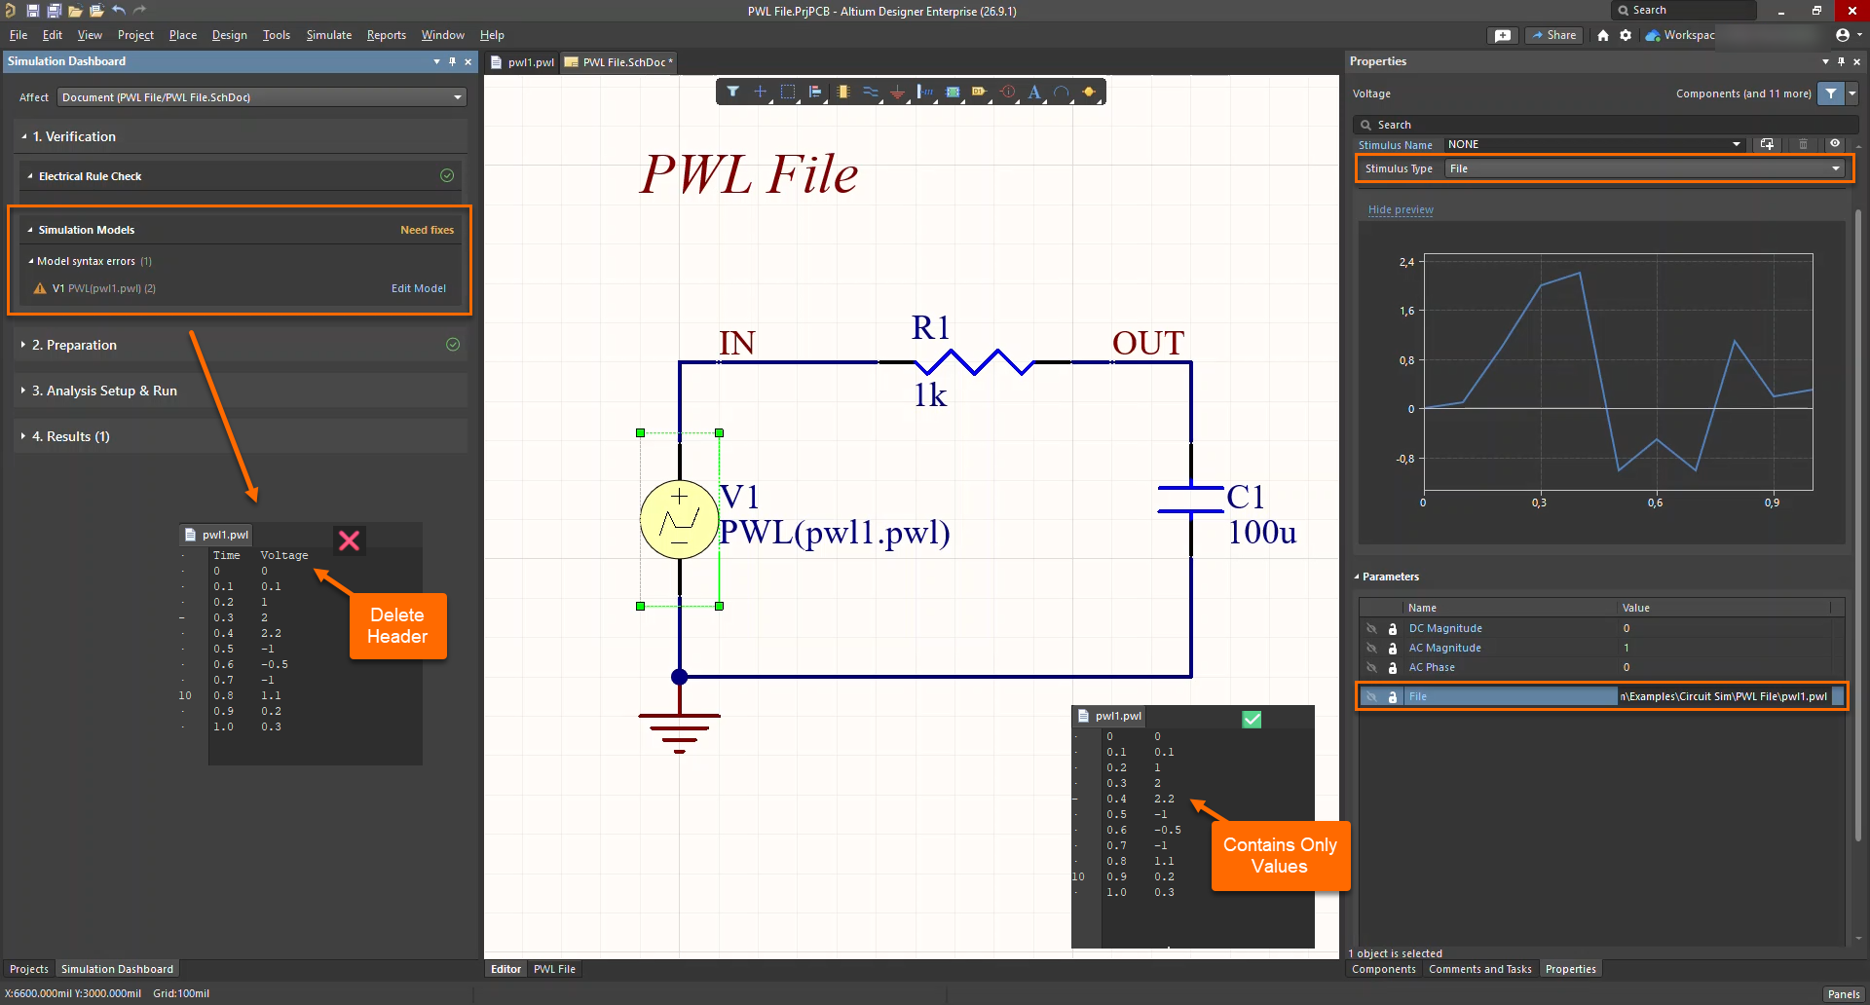Screen dimensions: 1870x1005
Task: Toggle the lock on AC Phase
Action: coord(1392,668)
